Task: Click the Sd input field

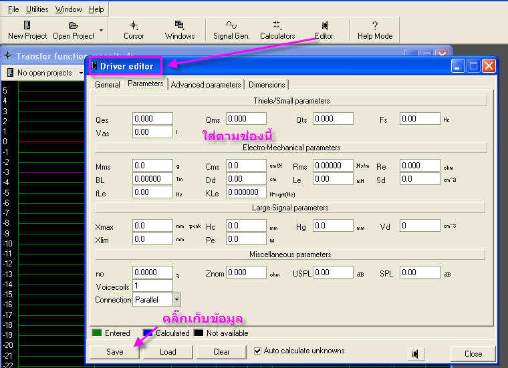Action: (420, 179)
